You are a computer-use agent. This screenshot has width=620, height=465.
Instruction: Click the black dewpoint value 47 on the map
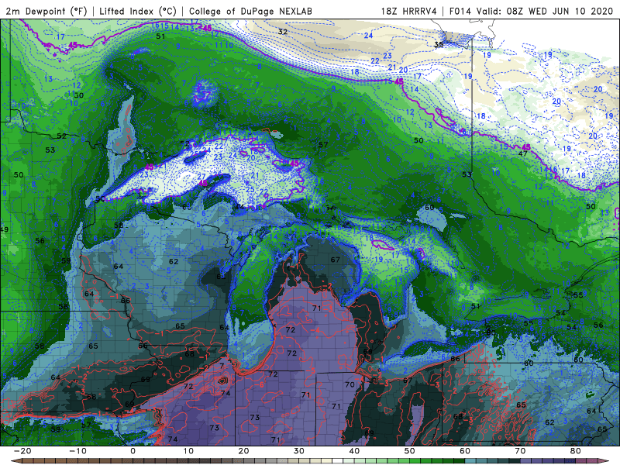click(522, 153)
